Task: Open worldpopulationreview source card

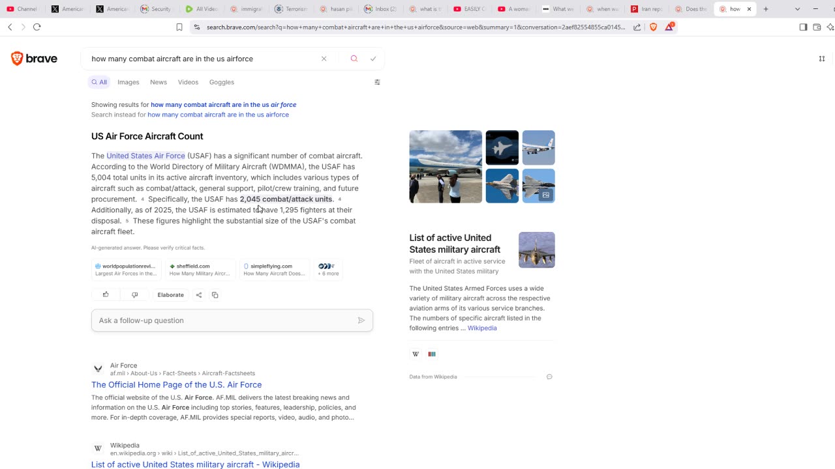Action: tap(127, 269)
